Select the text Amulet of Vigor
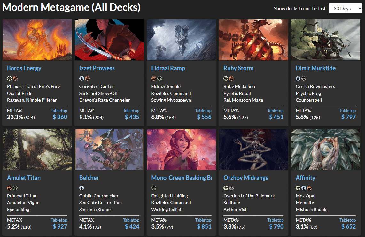 click(x=23, y=203)
